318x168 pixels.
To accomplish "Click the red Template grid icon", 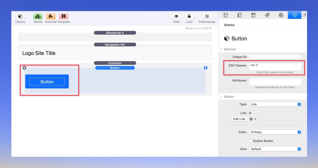I will click(x=64, y=16).
